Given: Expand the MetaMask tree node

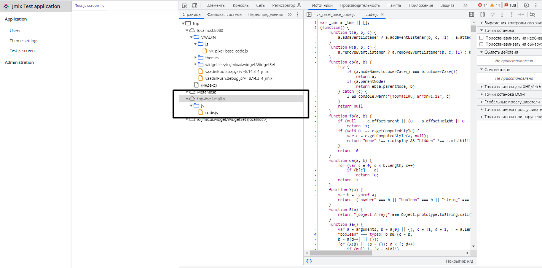Looking at the screenshot, I should (x=187, y=92).
